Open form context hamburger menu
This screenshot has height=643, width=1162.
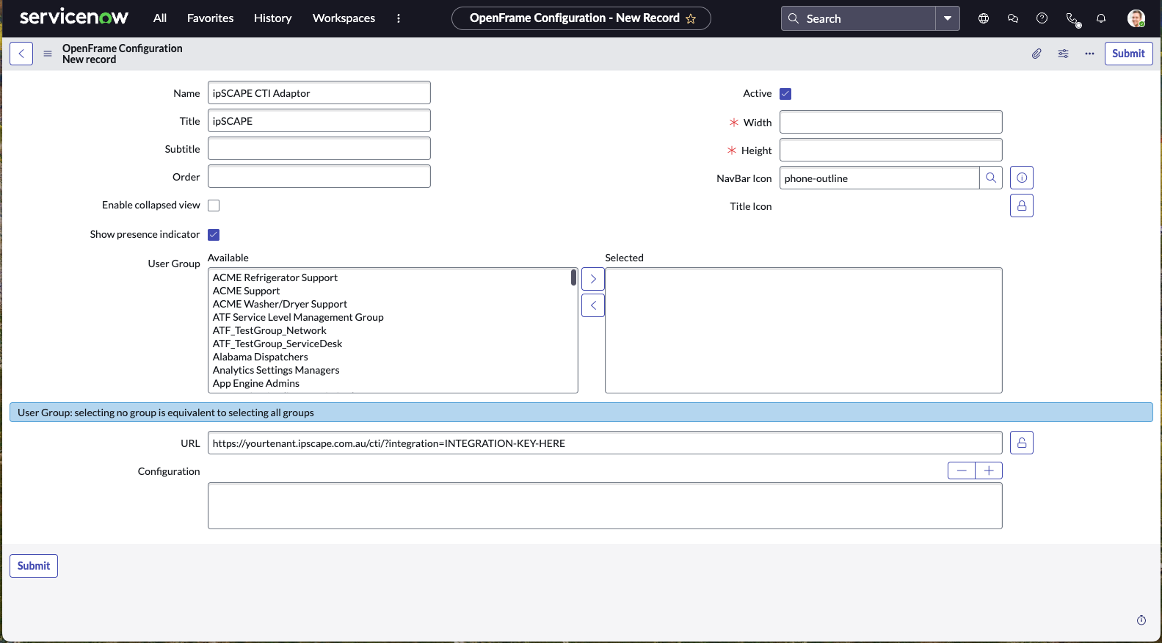pos(48,54)
